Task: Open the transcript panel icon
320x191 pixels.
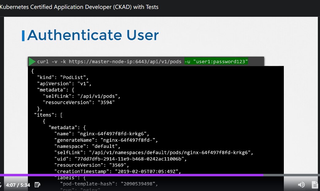Action: coord(315,185)
